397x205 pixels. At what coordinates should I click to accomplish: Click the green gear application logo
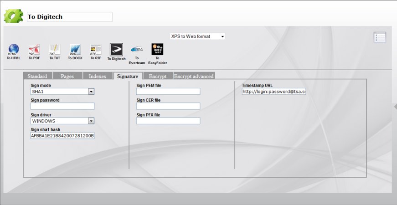[x=14, y=16]
